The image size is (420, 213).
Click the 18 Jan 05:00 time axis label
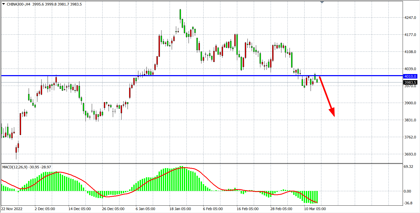click(x=180, y=209)
